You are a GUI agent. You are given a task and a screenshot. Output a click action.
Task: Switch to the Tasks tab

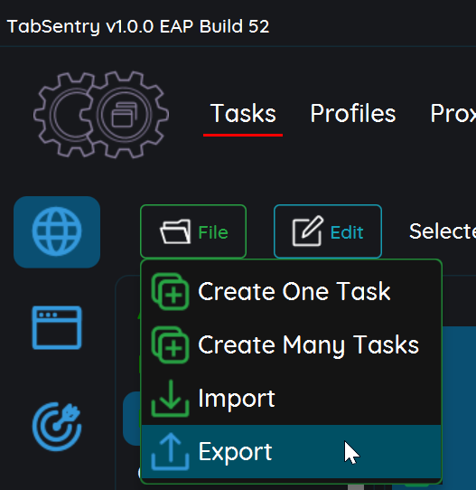pos(243,113)
